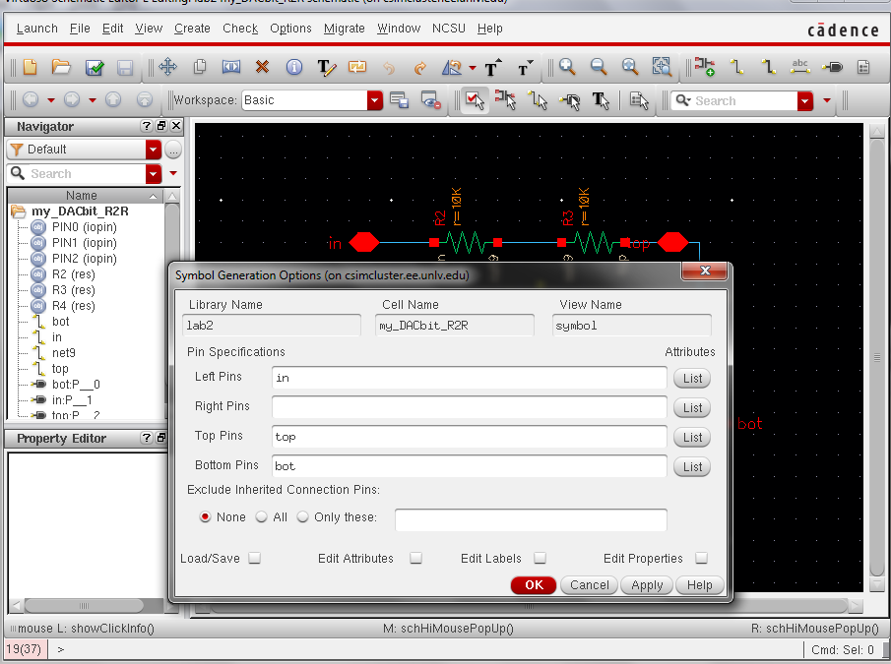Check the Edit Attributes checkbox

coord(415,558)
